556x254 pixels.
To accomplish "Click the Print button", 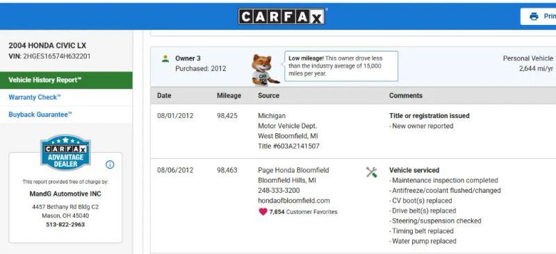I will click(x=538, y=16).
